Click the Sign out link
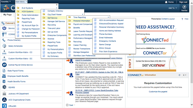Viewport: 193px width, 108px height. (183, 2)
